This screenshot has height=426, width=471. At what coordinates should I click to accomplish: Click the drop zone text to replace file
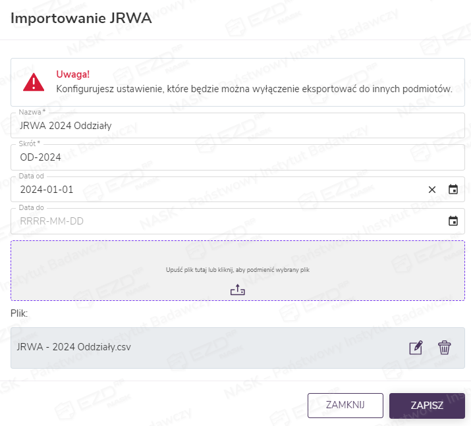pyautogui.click(x=237, y=270)
